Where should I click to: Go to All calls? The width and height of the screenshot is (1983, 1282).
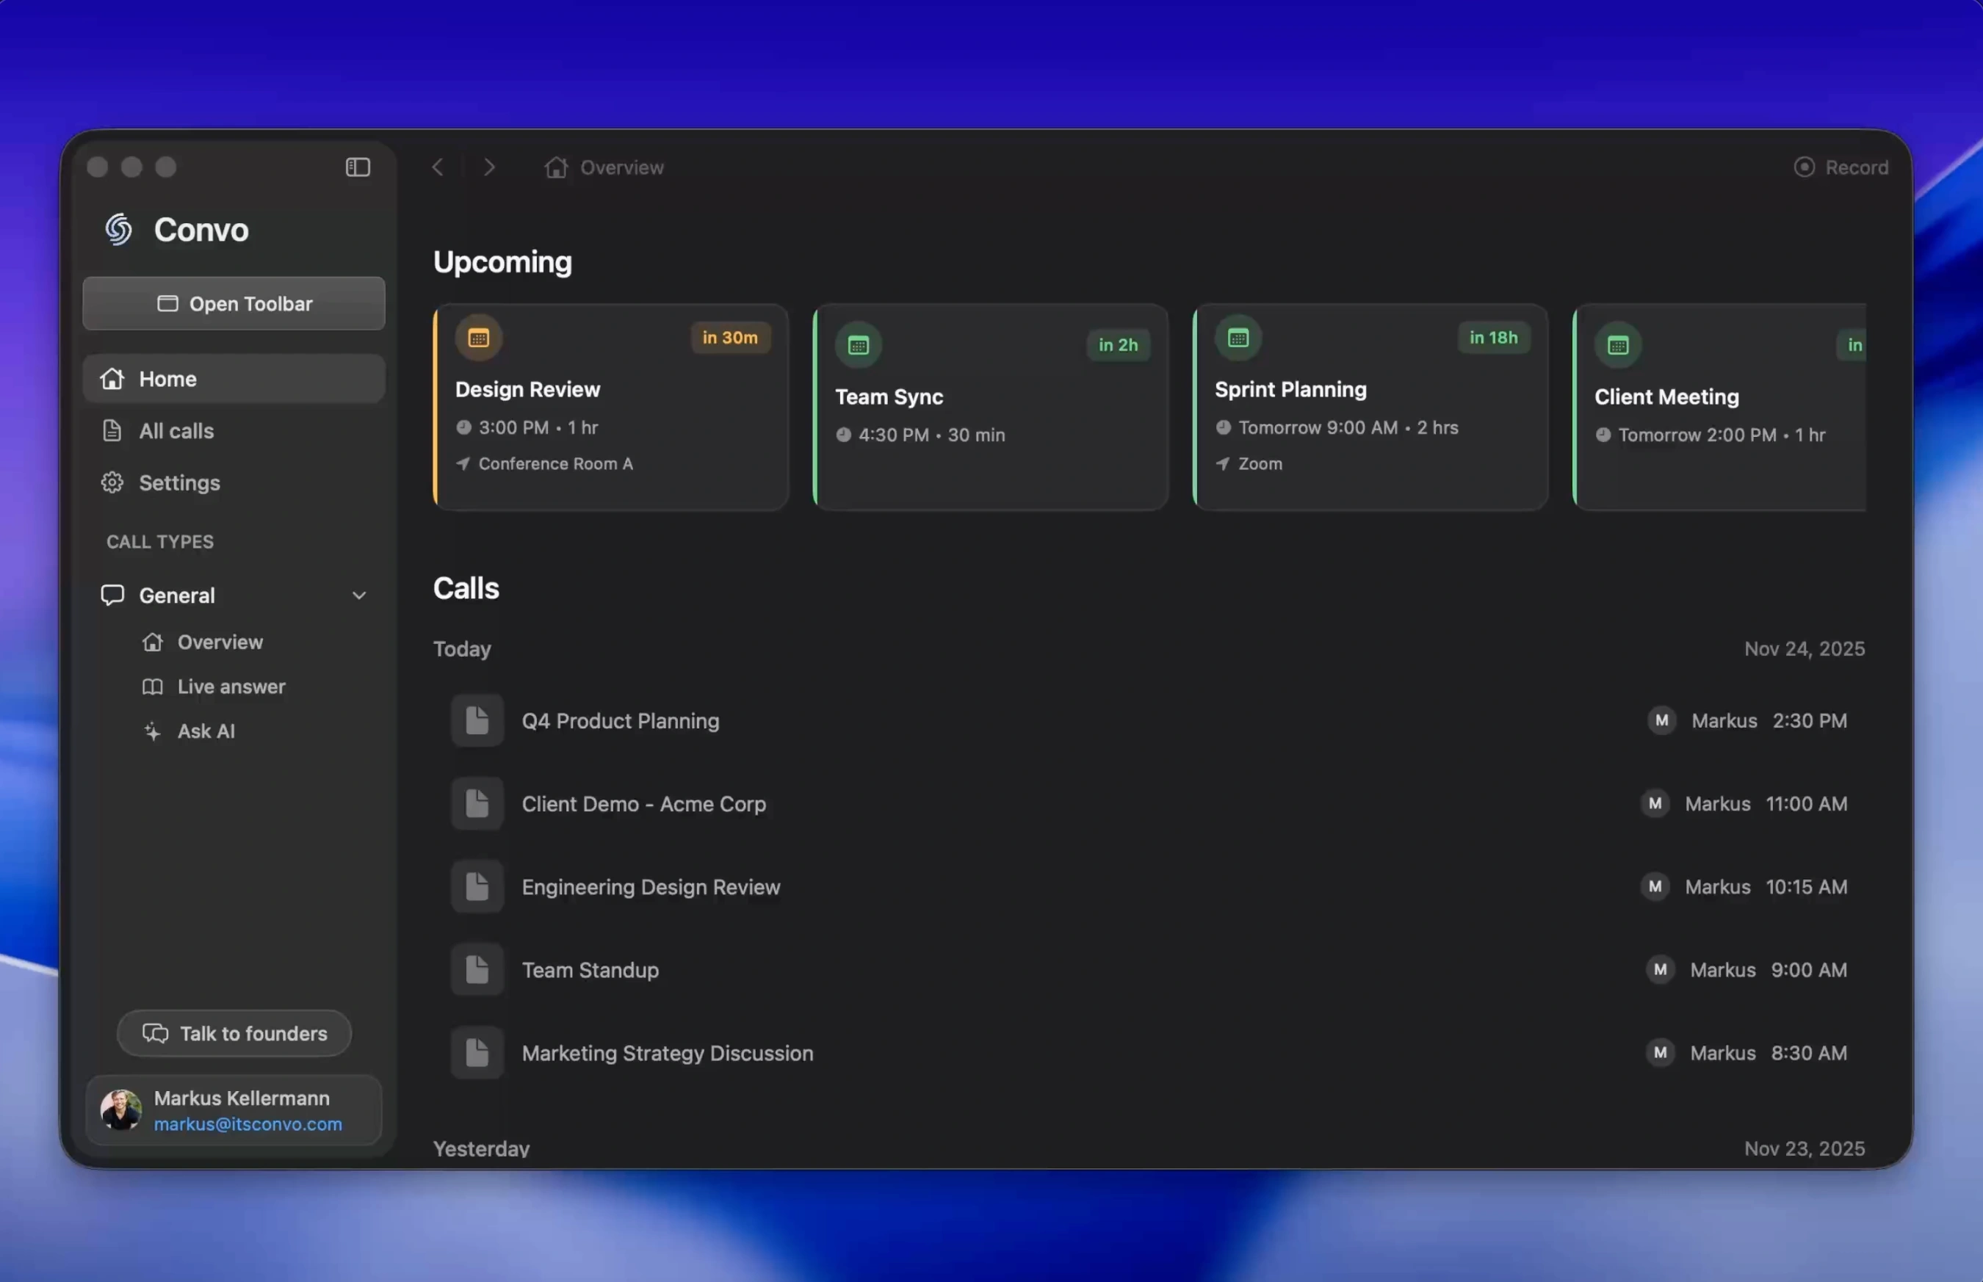pyautogui.click(x=176, y=430)
